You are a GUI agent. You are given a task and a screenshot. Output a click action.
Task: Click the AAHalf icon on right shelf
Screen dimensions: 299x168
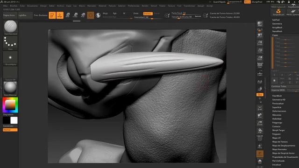pos(260,58)
